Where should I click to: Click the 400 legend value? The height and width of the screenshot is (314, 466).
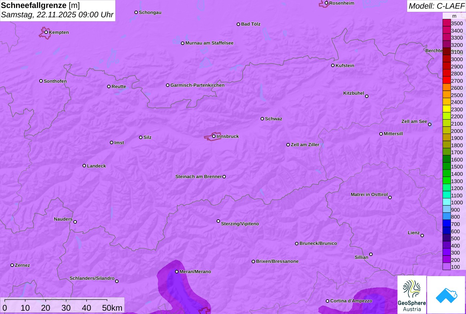click(455, 246)
